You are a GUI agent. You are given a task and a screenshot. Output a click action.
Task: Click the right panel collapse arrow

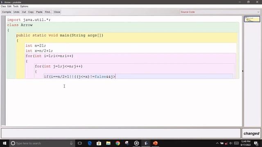[x=243, y=71]
